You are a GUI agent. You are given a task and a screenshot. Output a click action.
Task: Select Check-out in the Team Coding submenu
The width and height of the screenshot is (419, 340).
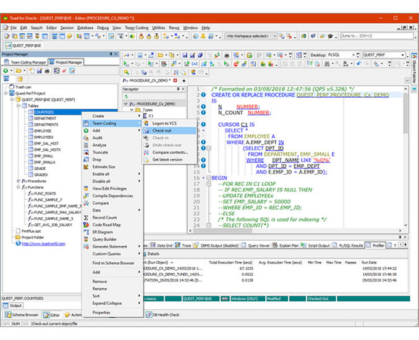169,130
